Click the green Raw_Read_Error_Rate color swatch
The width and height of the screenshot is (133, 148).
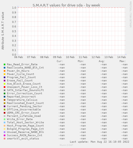pyautogui.click(x=5, y=64)
